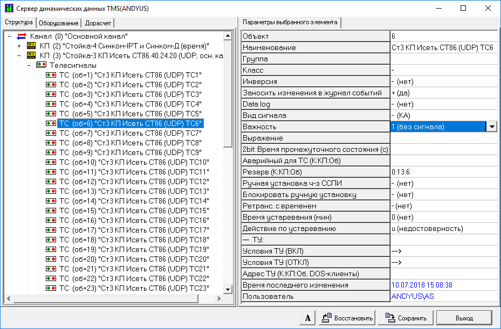This screenshot has height=329, width=501.
Task: Click the font 'A' button at bottom
Action: click(x=307, y=318)
